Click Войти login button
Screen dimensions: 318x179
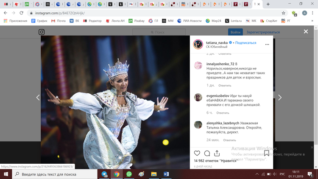coord(235,32)
